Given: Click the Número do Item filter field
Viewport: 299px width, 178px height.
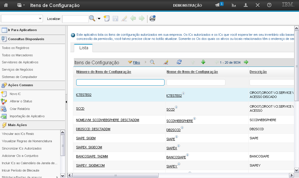Looking at the screenshot, I should (x=120, y=82).
